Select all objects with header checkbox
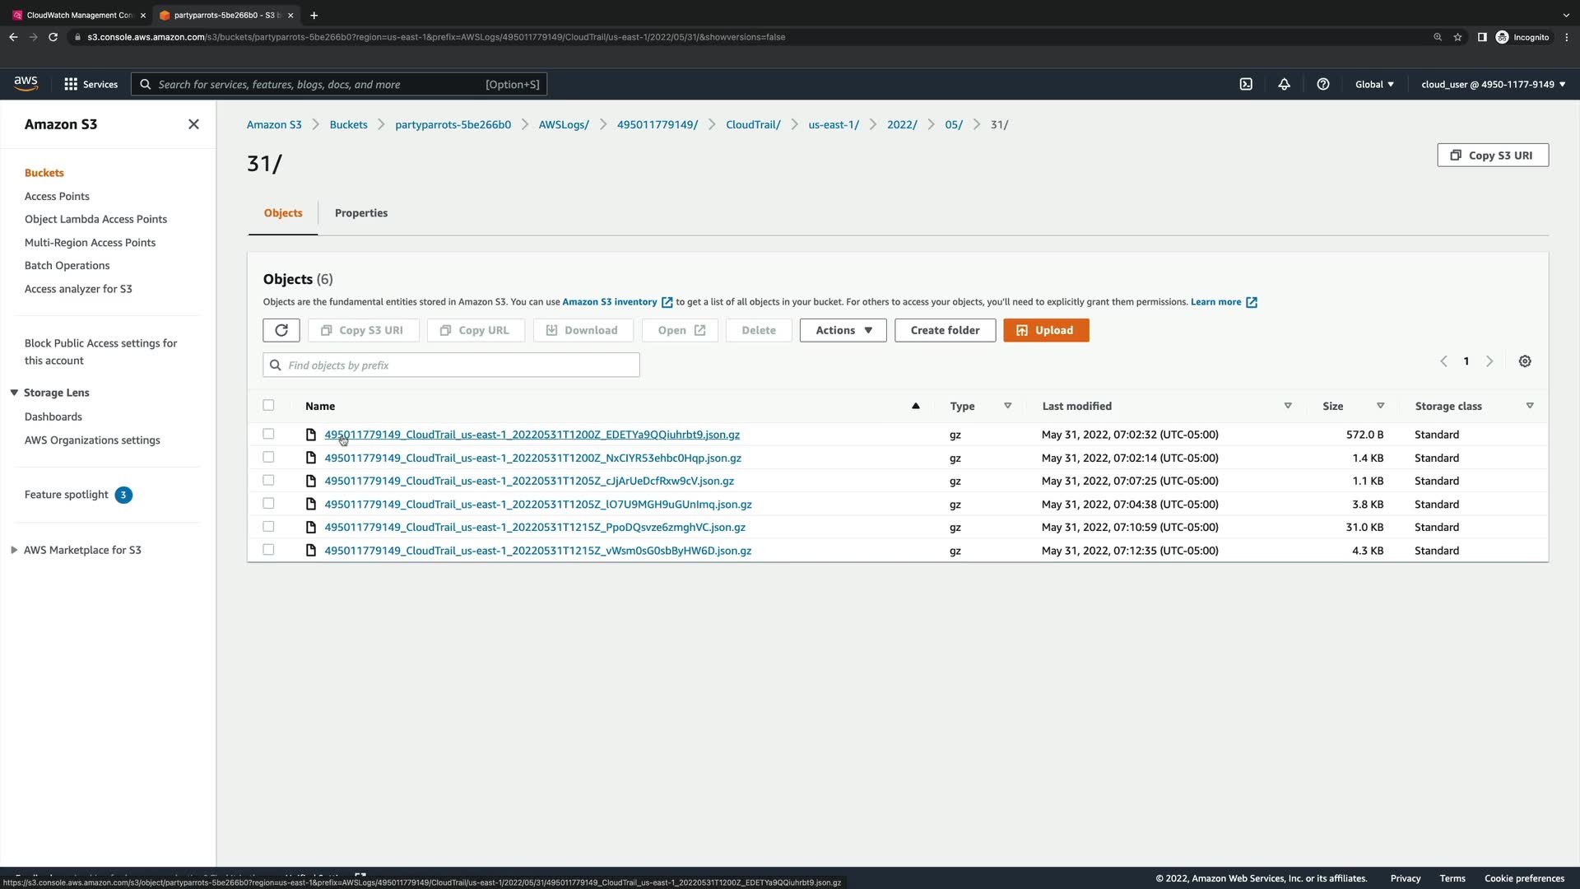Viewport: 1580px width, 889px height. click(x=268, y=405)
